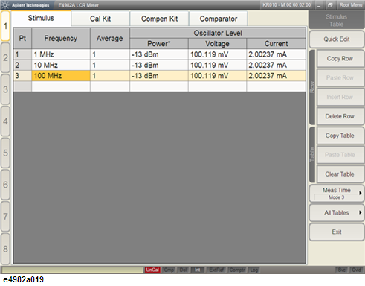
Task: Click the ExtRef status indicator
Action: click(216, 270)
